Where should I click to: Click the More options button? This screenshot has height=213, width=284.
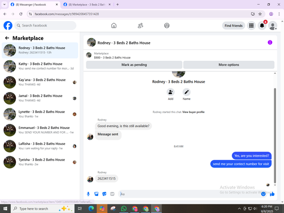tap(229, 65)
